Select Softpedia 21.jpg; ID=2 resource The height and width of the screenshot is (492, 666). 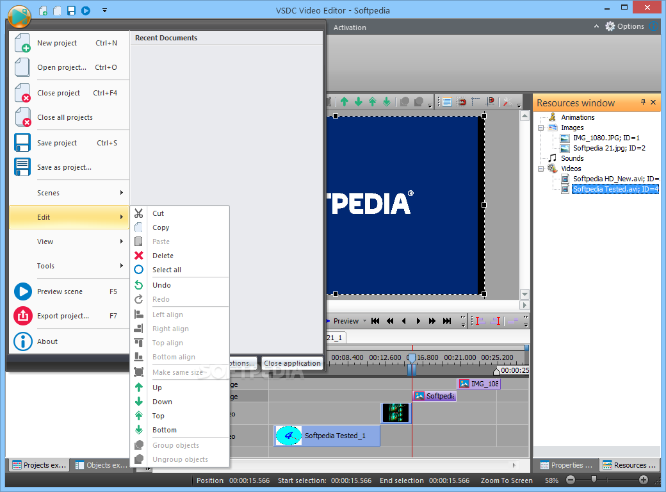tap(609, 148)
